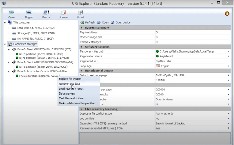Select the This computer icon
Screen dimensions: 234x145
click(10, 22)
